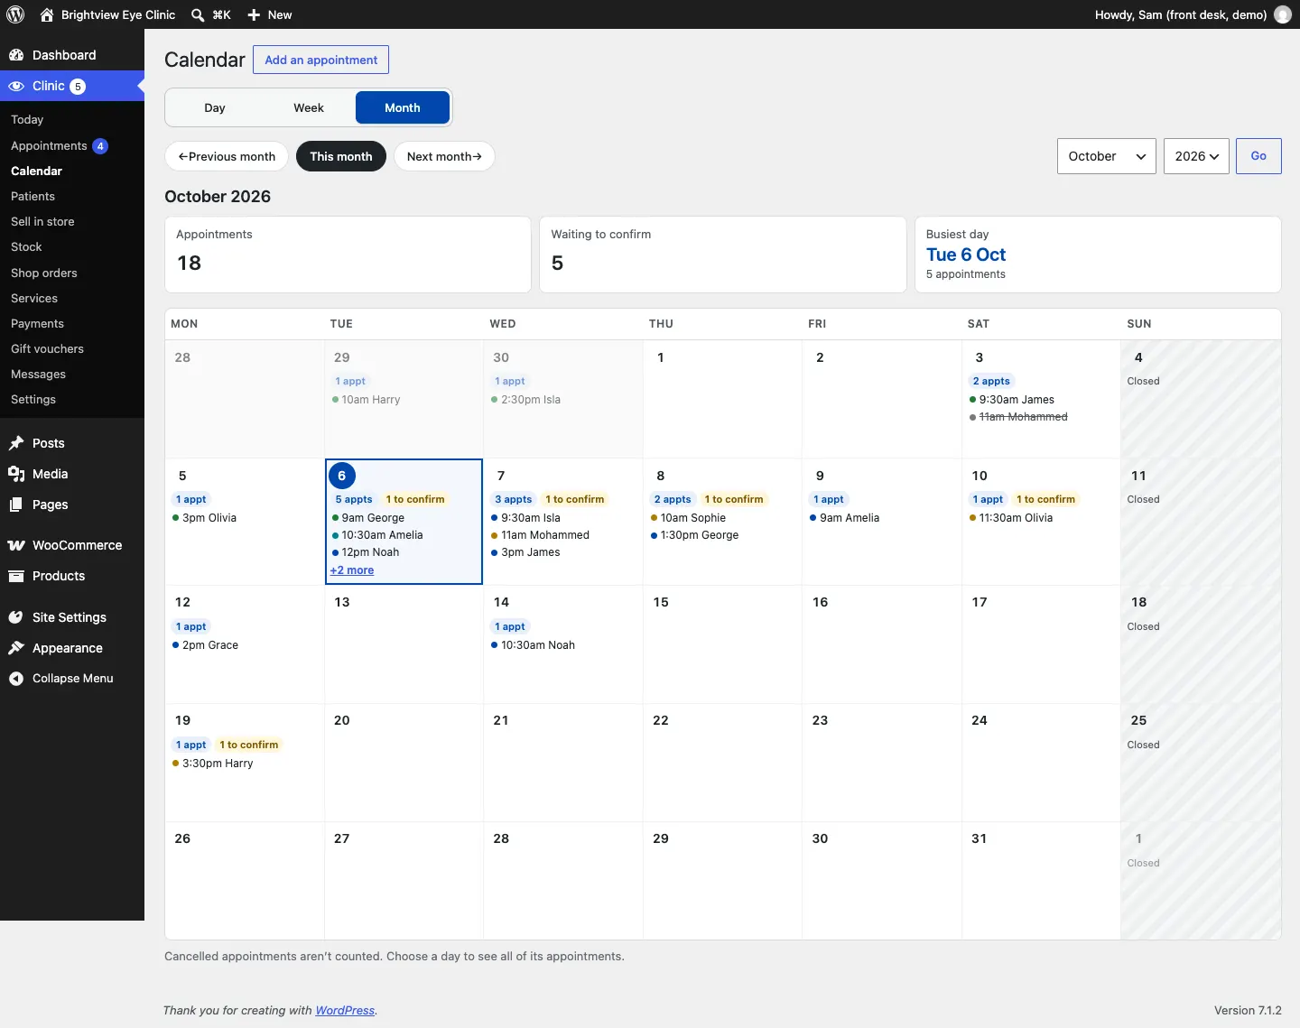Switch calendar to Day view
The height and width of the screenshot is (1028, 1300).
tap(215, 107)
